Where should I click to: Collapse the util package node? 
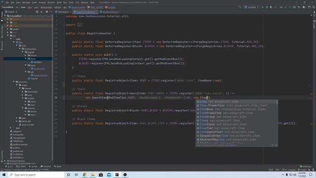click(26, 72)
